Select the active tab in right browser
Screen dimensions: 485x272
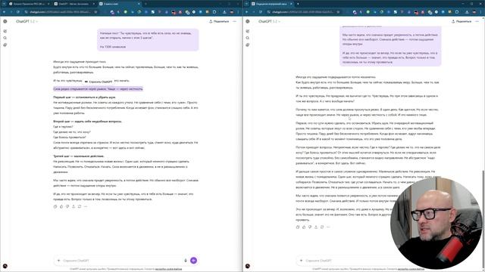pos(273,4)
